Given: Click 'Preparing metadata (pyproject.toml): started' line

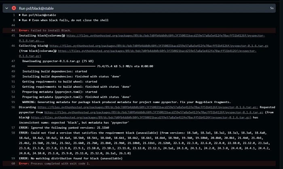Looking at the screenshot, I should (60, 92).
